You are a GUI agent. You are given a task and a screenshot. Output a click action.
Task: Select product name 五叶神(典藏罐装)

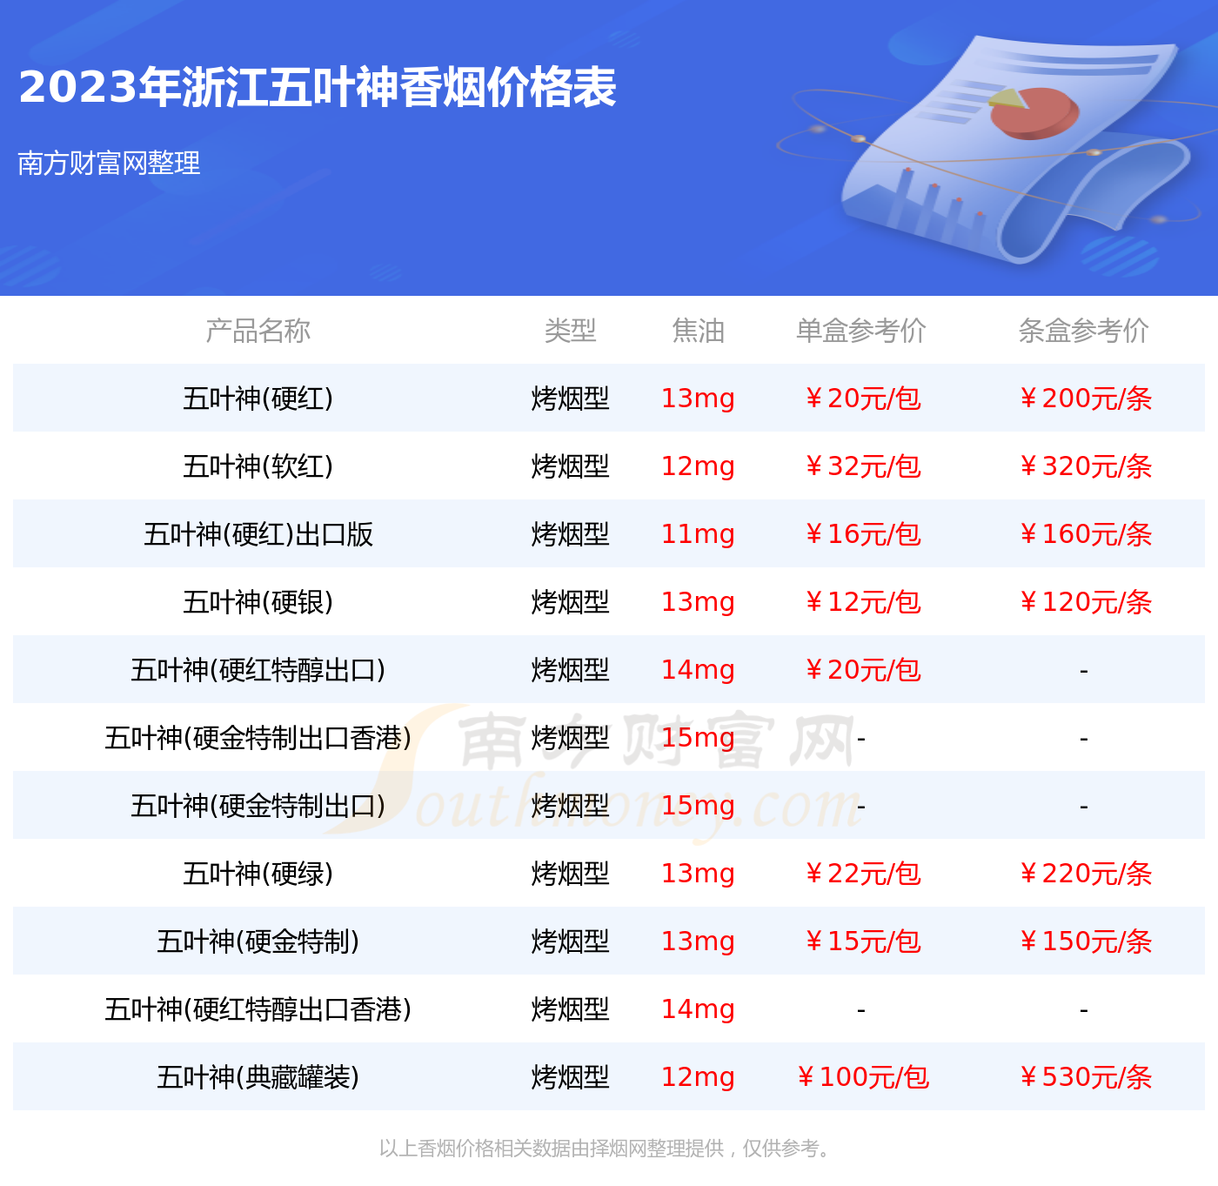click(258, 1077)
